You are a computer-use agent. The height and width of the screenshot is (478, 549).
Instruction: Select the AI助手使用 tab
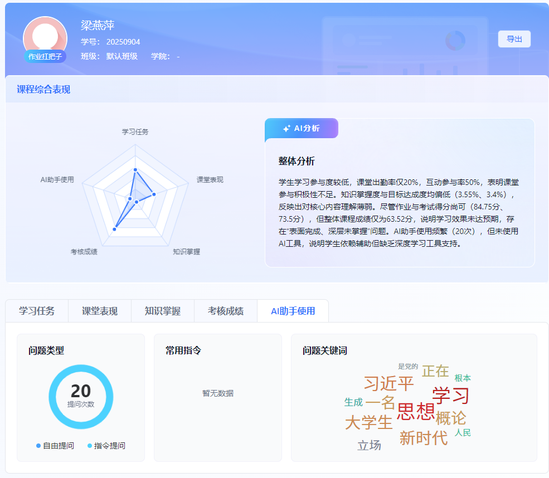[293, 311]
